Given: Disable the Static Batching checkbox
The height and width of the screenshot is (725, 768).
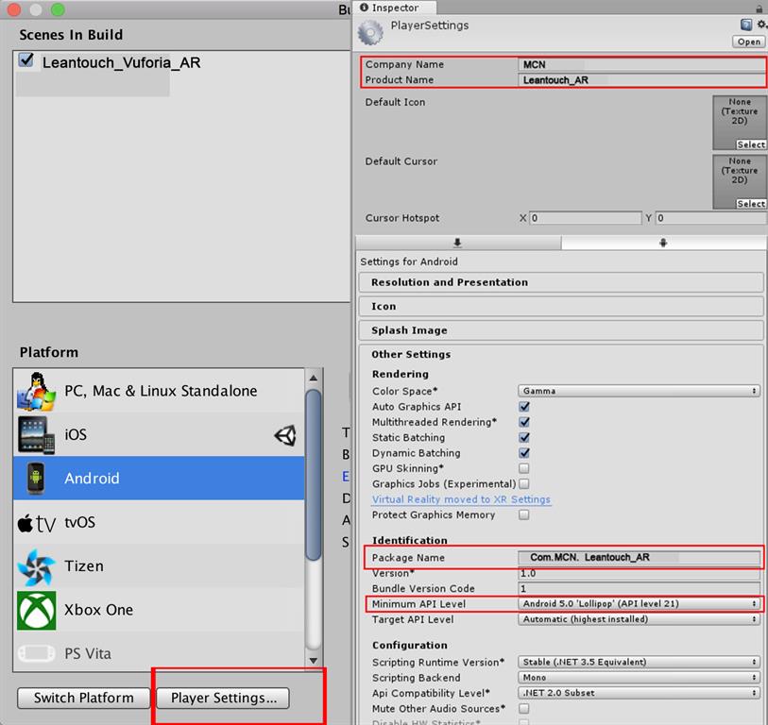Looking at the screenshot, I should 523,437.
